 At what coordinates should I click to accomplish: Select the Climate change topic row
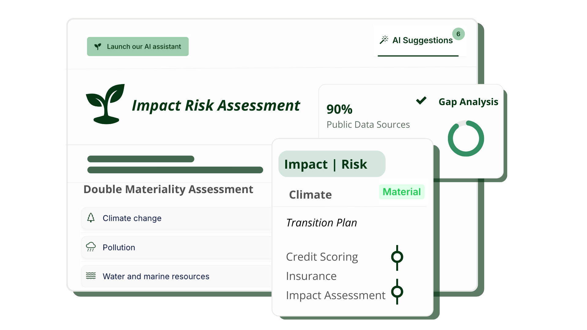pos(176,218)
